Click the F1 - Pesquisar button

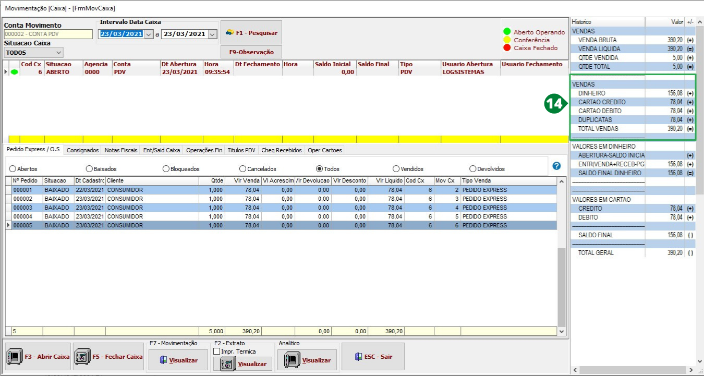(x=251, y=32)
